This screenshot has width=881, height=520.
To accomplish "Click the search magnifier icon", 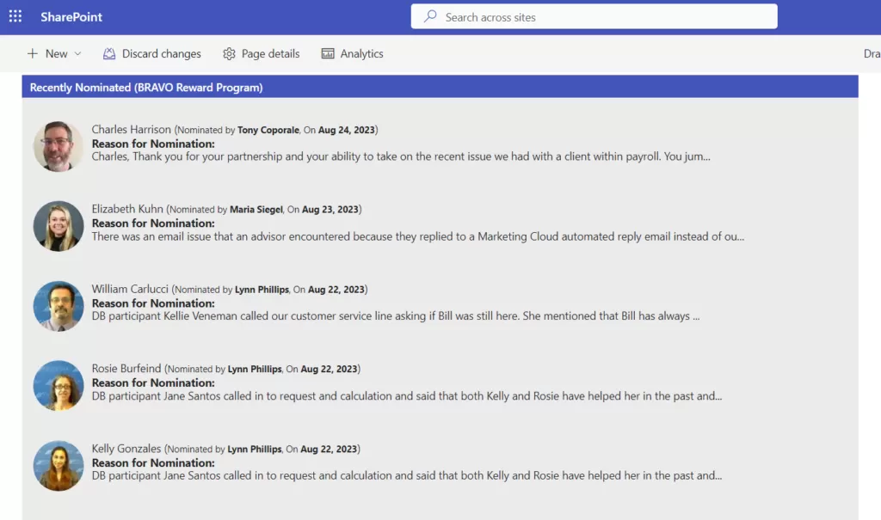I will click(x=429, y=16).
